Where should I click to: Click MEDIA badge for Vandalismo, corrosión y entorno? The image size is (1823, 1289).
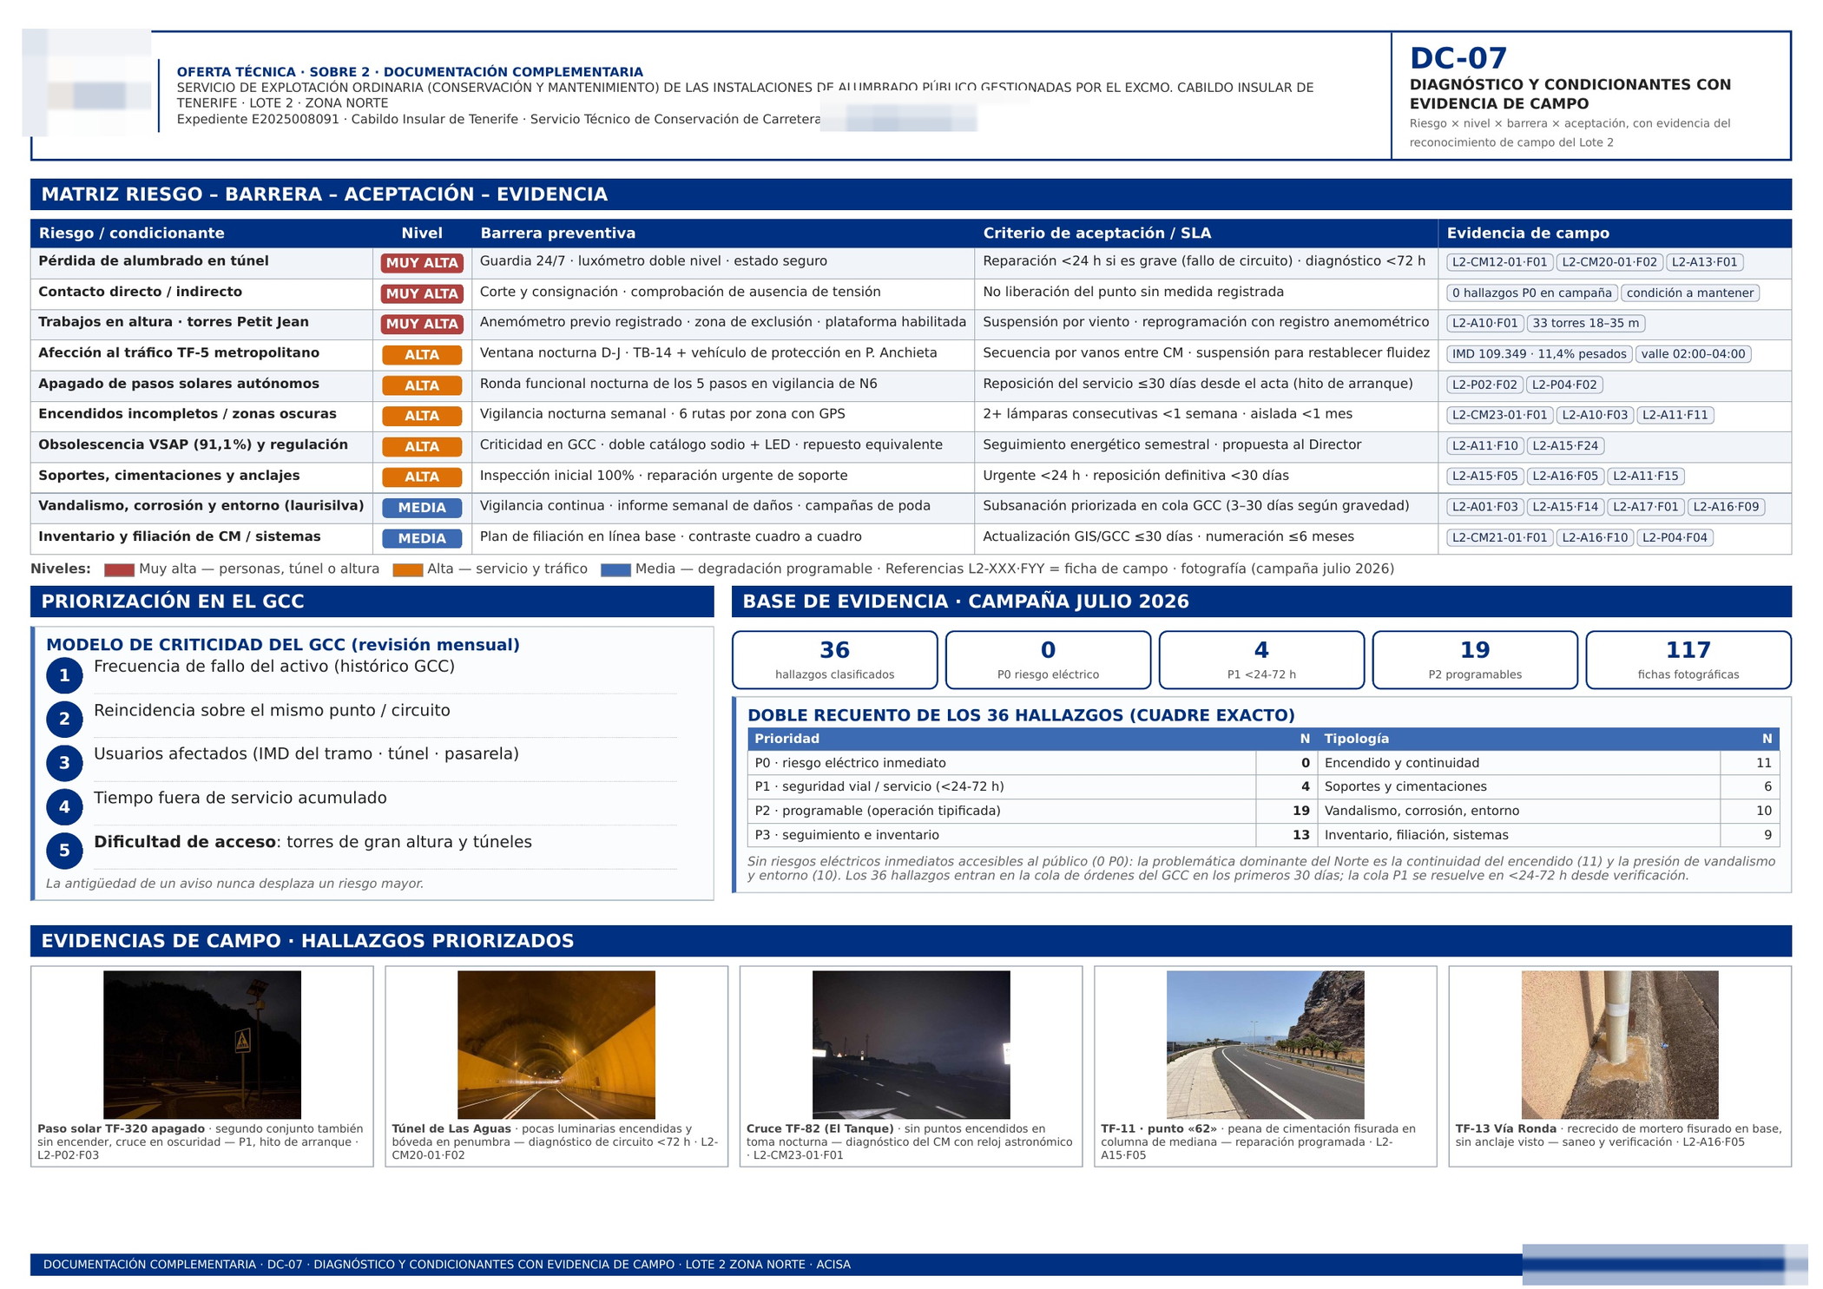pyautogui.click(x=422, y=508)
